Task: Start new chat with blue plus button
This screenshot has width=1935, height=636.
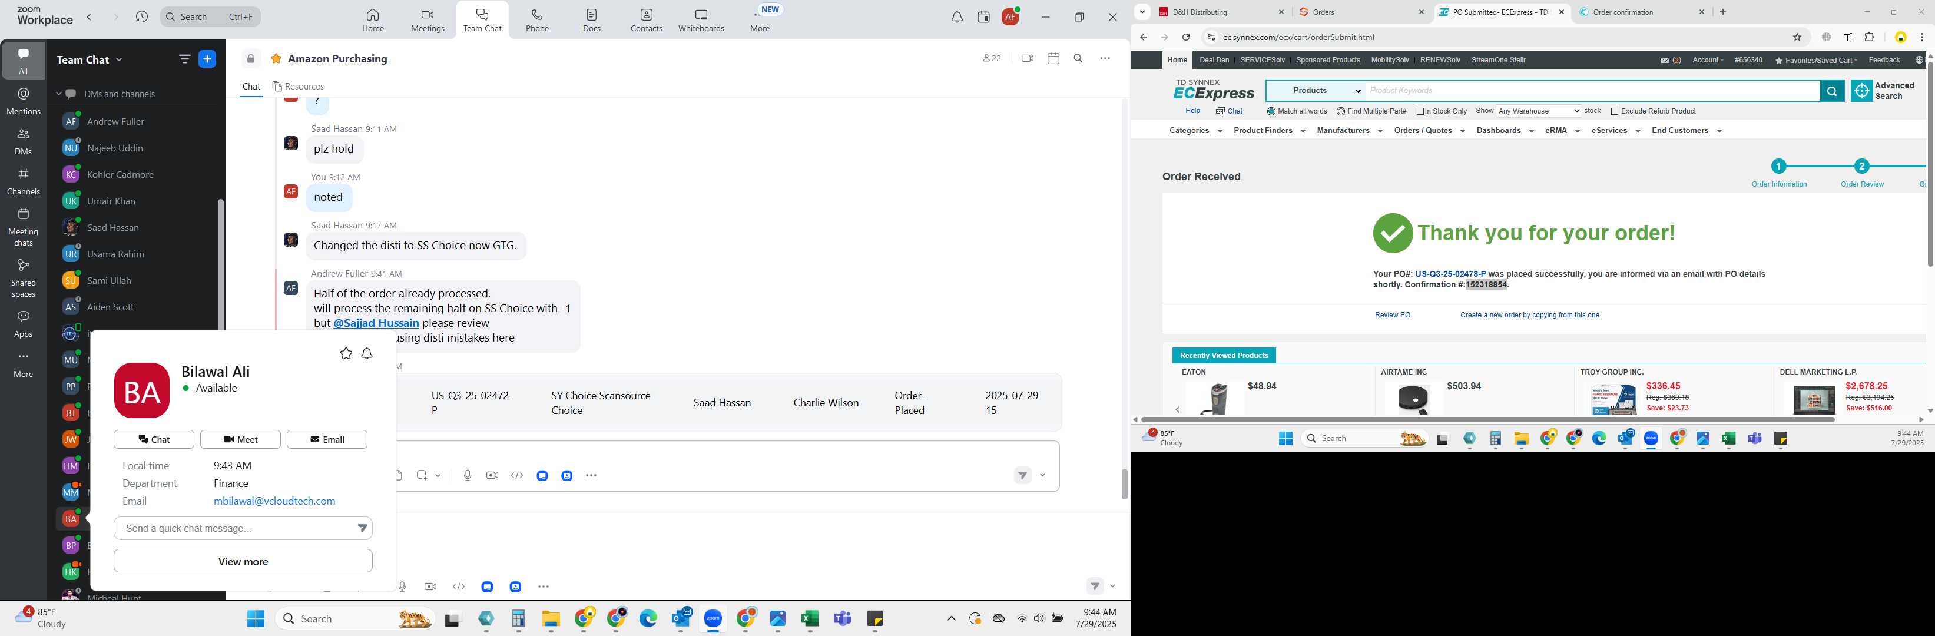Action: click(x=207, y=59)
